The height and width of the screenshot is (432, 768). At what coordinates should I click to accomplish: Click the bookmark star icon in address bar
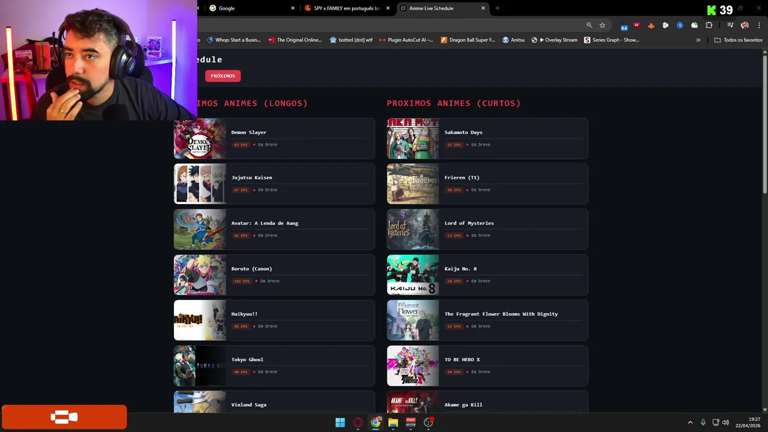point(602,25)
